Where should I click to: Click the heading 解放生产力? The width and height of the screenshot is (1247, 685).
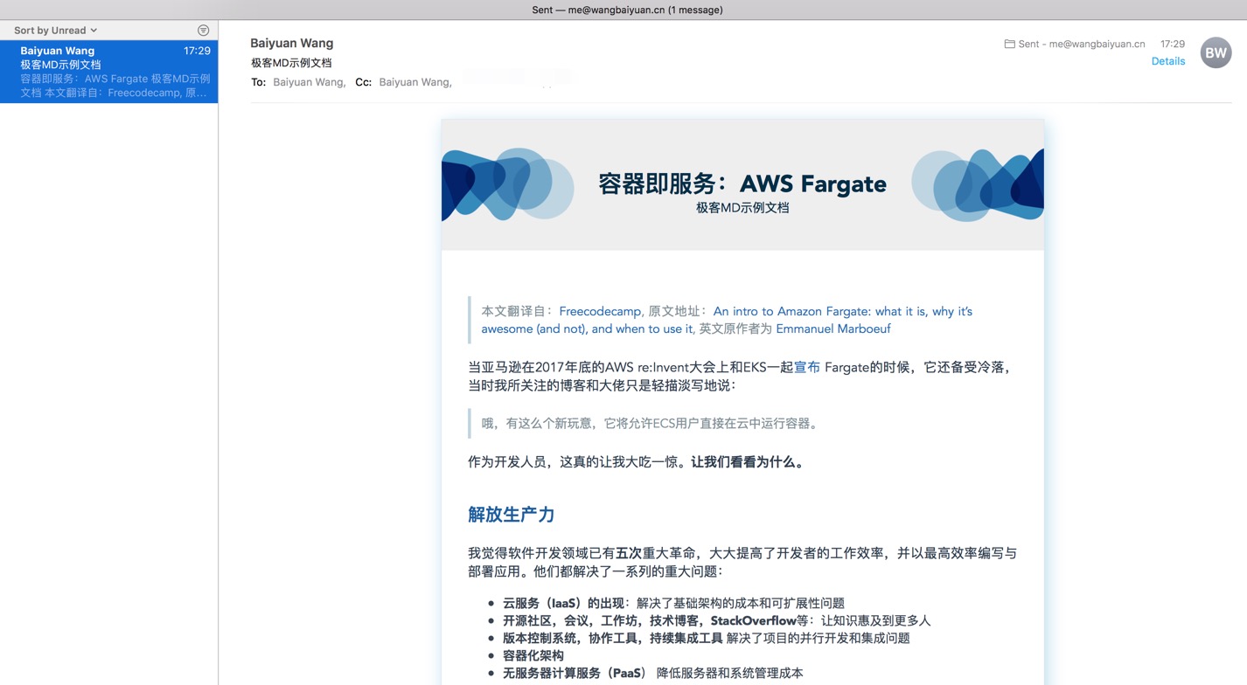pyautogui.click(x=512, y=515)
